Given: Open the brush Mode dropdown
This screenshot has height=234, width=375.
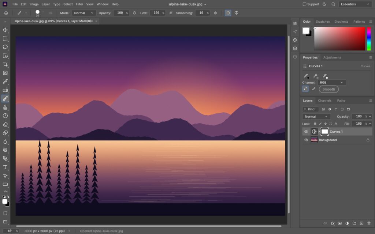Looking at the screenshot, I should [x=84, y=13].
